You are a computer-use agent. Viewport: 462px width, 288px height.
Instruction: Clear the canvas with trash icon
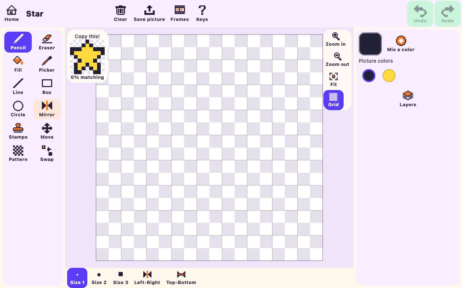tap(121, 14)
